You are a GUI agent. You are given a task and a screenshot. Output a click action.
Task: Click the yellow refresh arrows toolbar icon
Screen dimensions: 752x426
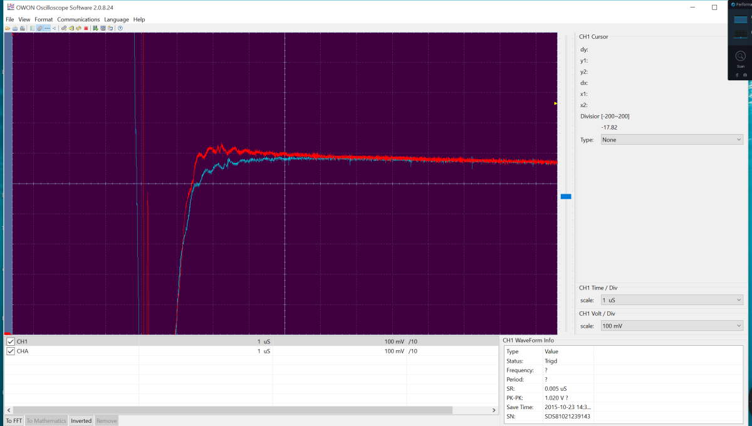pyautogui.click(x=78, y=28)
